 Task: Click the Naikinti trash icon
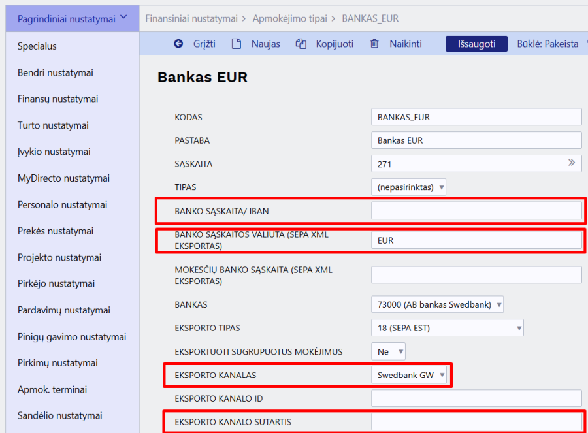tap(374, 44)
